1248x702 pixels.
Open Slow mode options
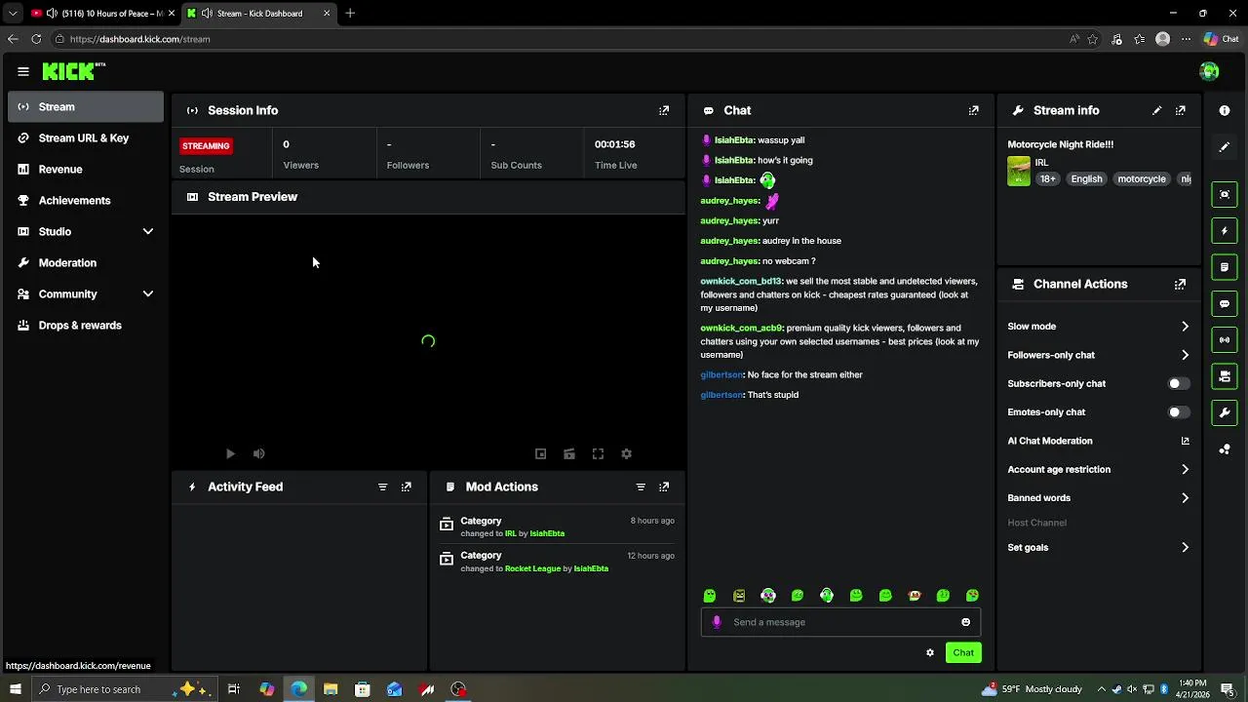tap(1099, 327)
